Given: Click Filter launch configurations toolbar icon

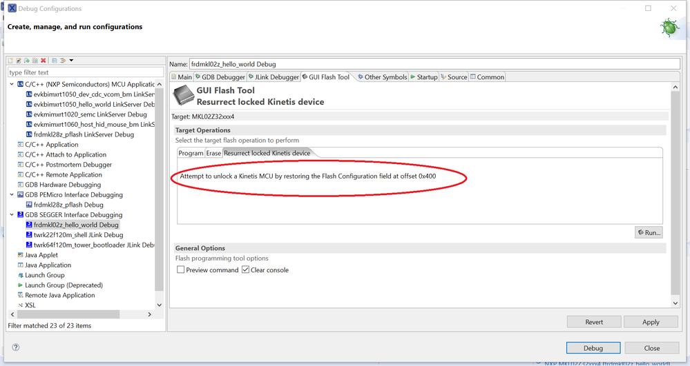Looking at the screenshot, I should coord(63,61).
